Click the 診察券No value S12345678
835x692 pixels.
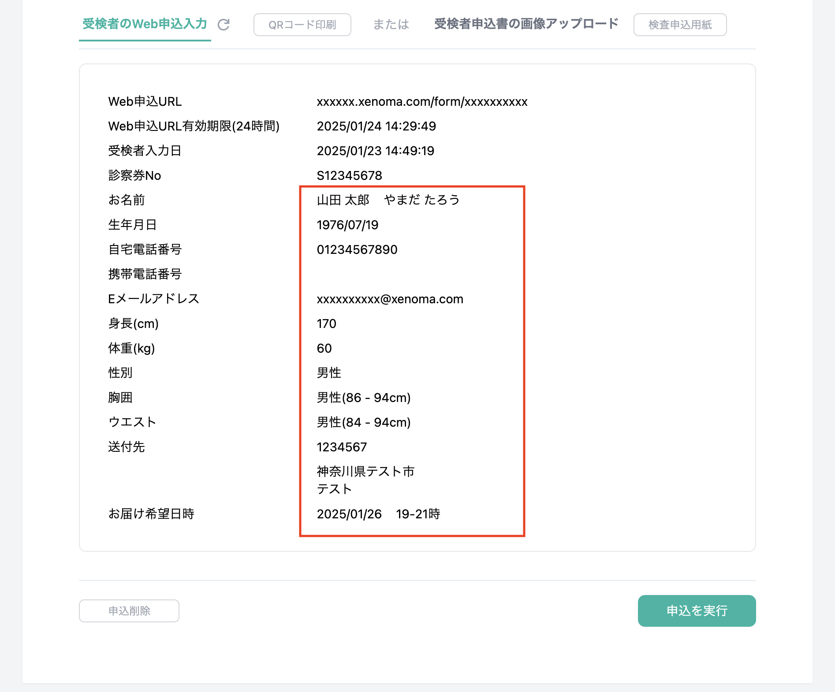pos(349,176)
